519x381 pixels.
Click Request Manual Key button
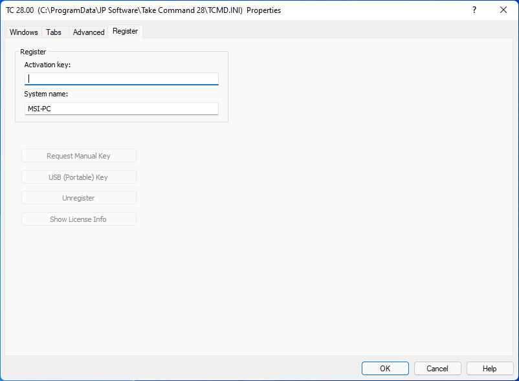(x=79, y=156)
